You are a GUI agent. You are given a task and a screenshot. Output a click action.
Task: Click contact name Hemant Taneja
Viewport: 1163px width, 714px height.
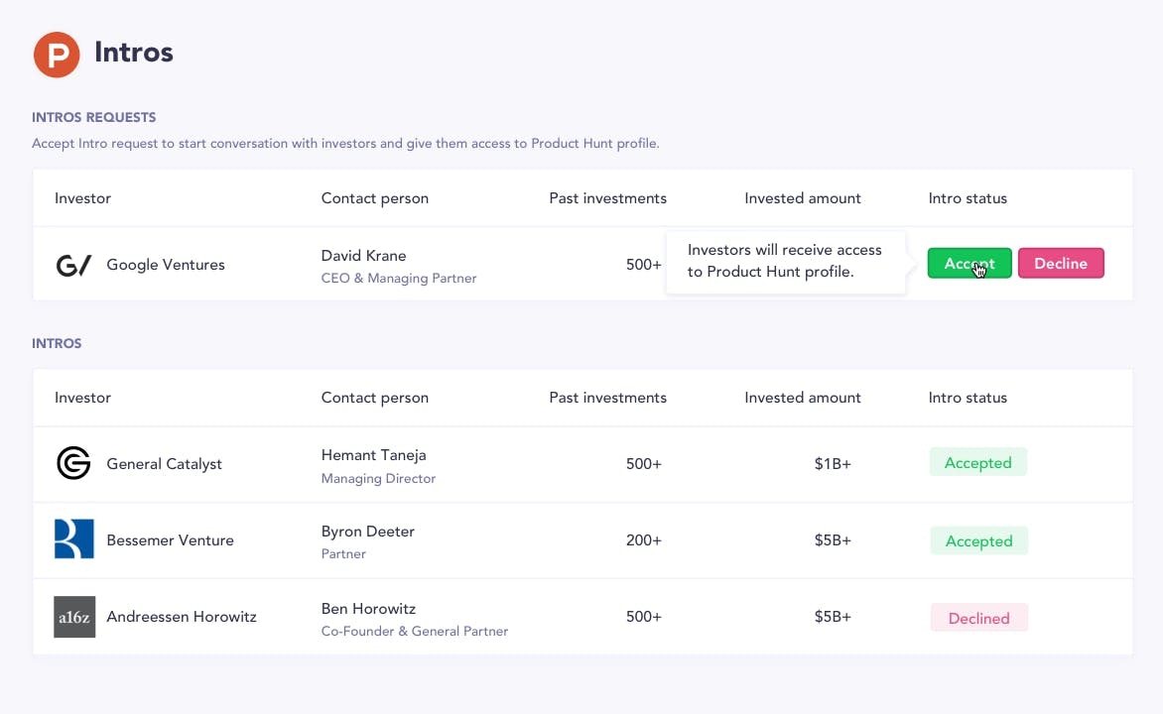click(x=373, y=455)
